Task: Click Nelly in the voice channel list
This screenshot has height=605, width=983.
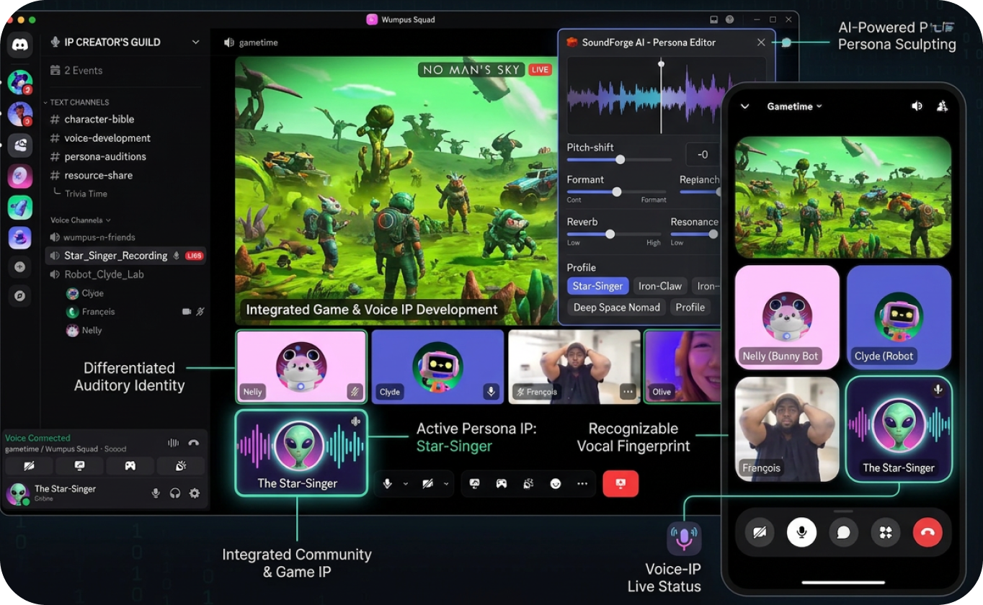Action: pos(84,331)
